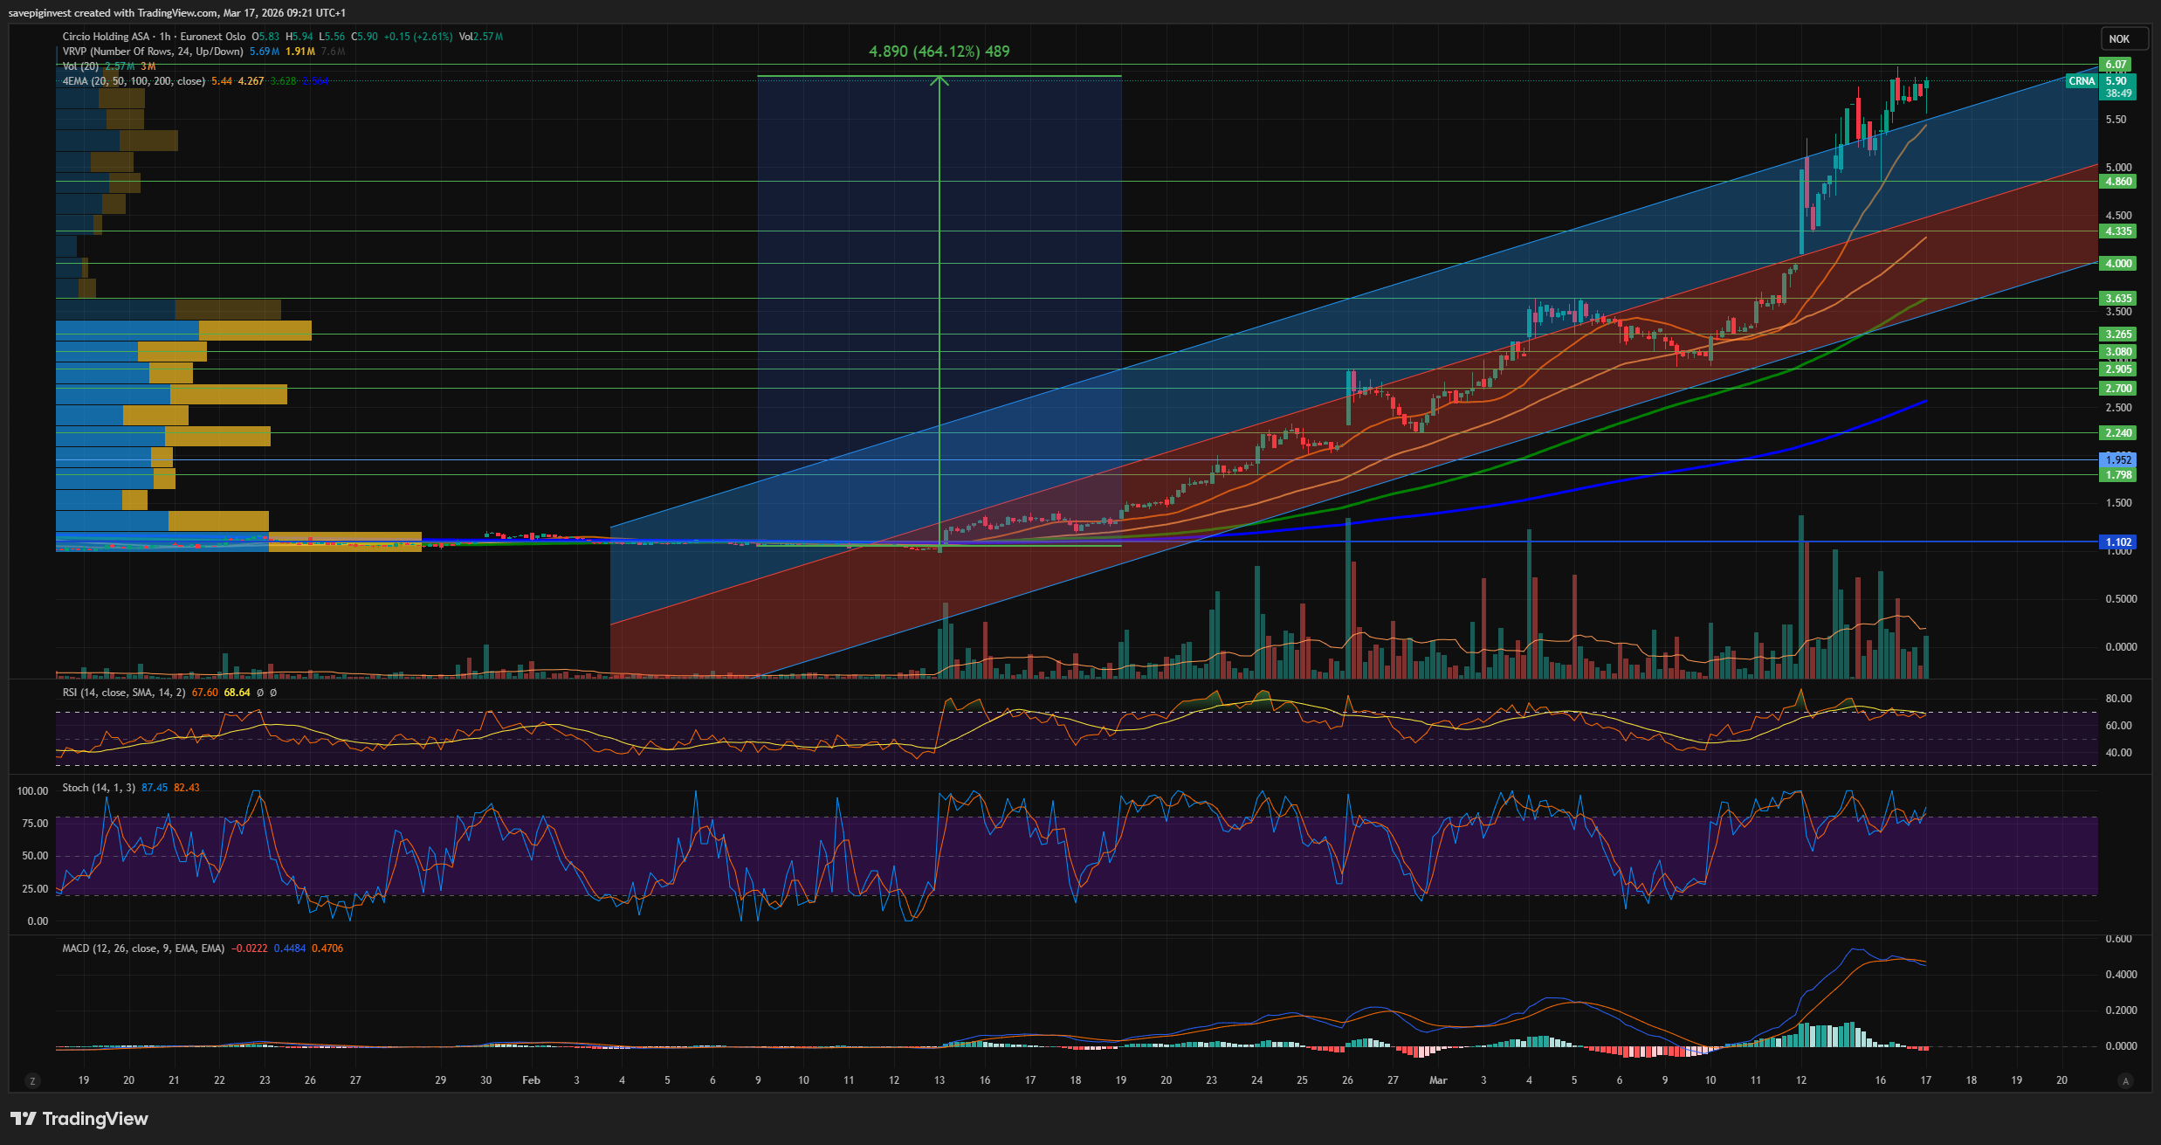Click the MACD (12, 26, close) legend

click(143, 948)
